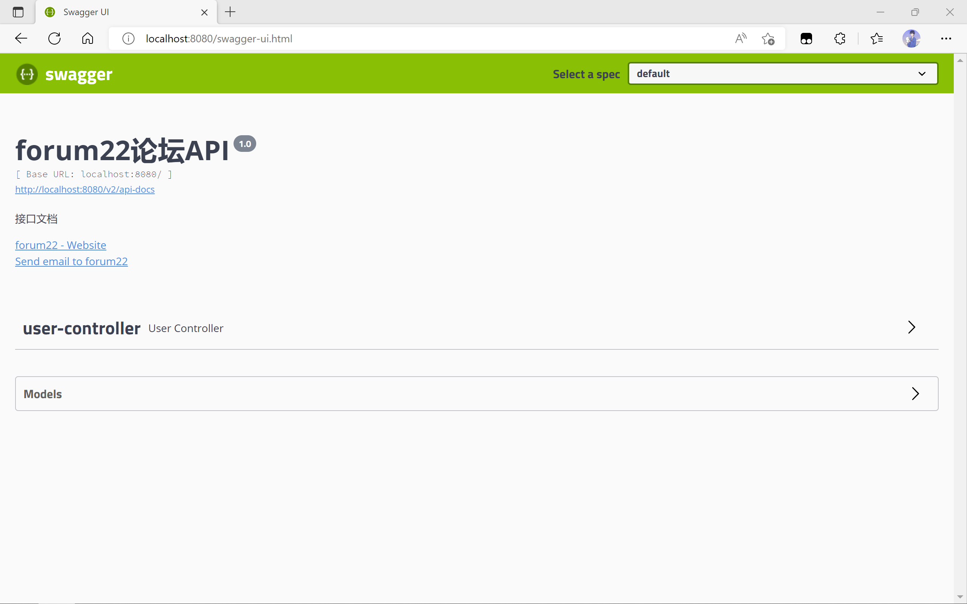Click the Swagger logo icon

pos(27,74)
